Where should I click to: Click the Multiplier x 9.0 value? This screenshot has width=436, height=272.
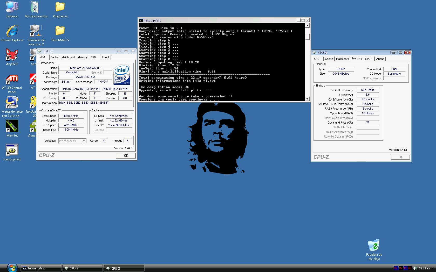71,120
